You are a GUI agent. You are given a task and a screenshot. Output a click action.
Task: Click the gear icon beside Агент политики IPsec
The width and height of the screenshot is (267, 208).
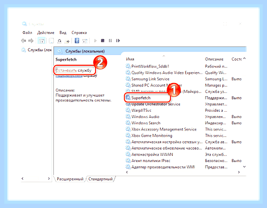point(128,161)
